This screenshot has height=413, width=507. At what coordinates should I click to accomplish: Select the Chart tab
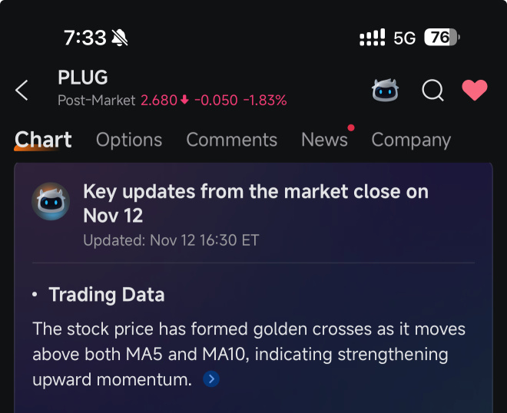pos(43,140)
